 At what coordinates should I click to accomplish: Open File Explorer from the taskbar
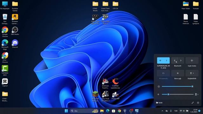point(102,111)
